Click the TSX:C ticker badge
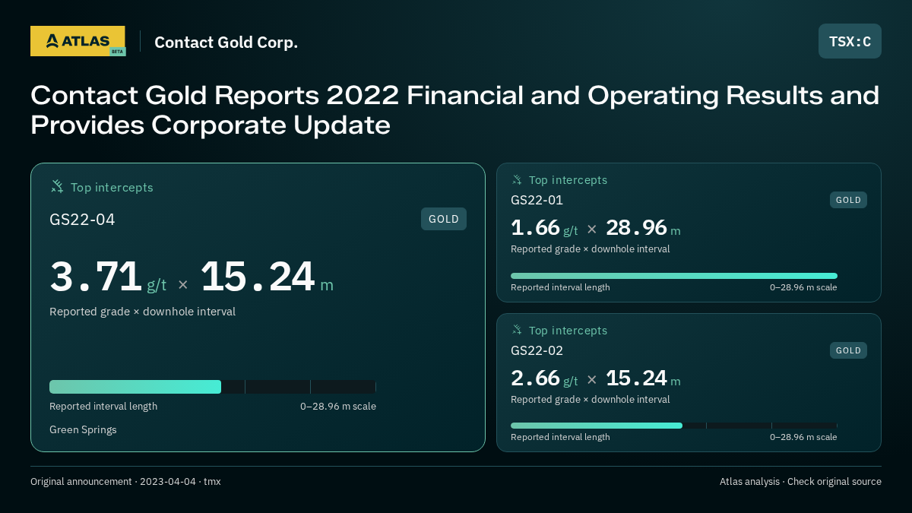 tap(850, 41)
